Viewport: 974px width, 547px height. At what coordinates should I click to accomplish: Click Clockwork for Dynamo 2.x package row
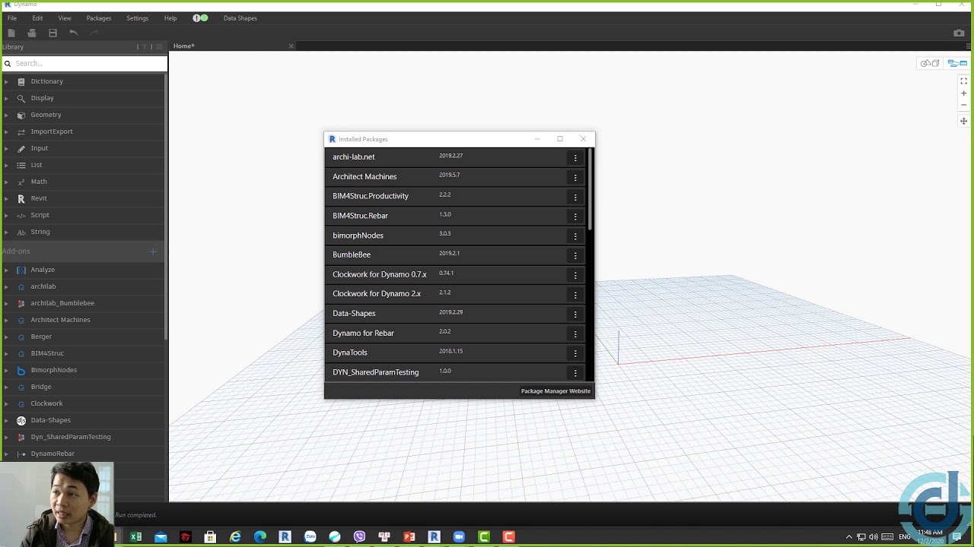click(455, 294)
